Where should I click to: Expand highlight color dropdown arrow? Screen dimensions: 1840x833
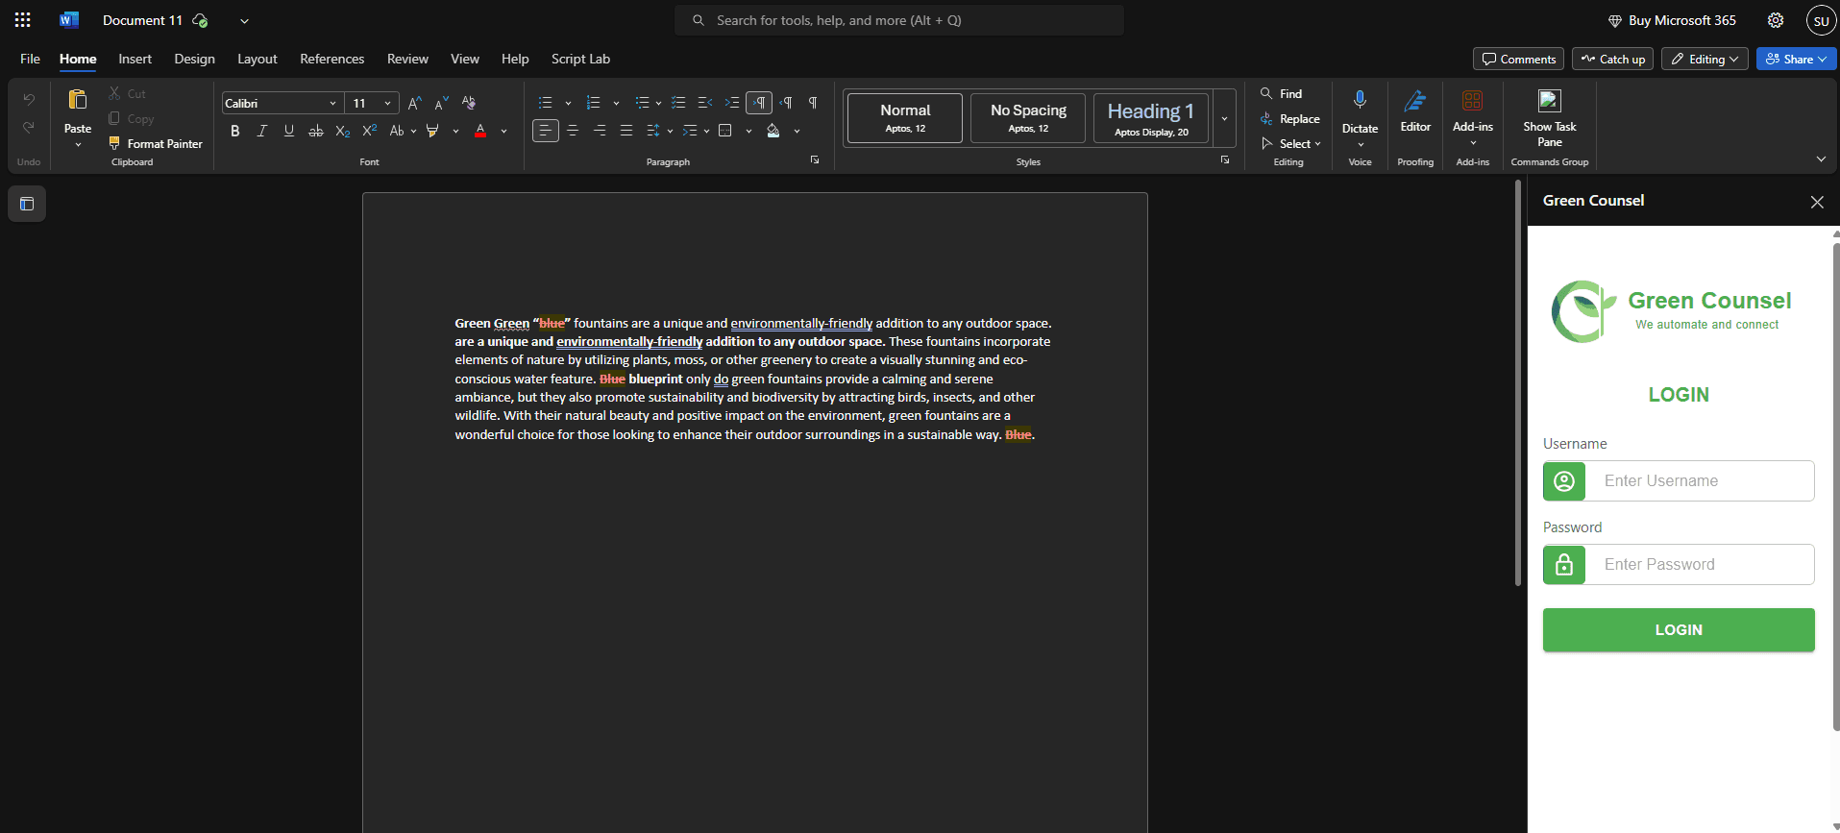pyautogui.click(x=455, y=131)
